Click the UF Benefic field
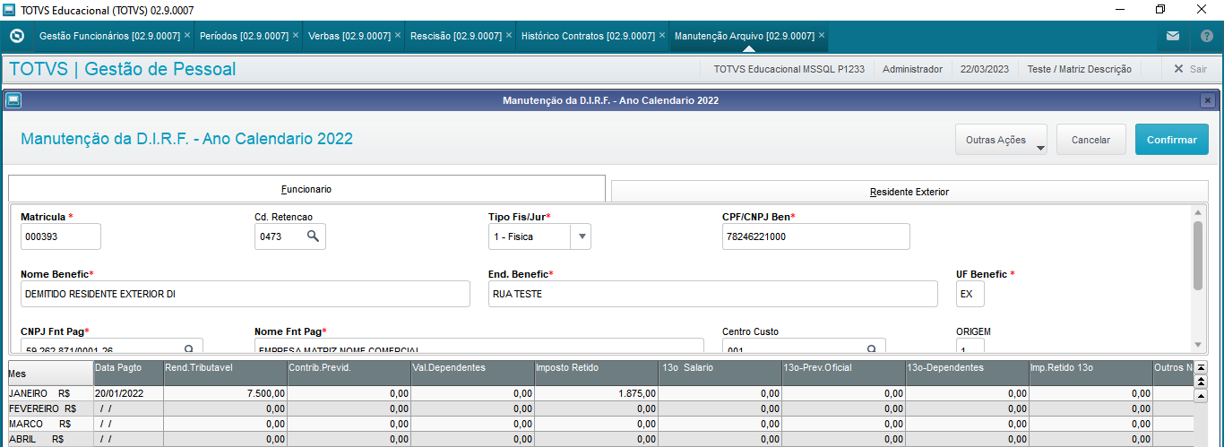 point(970,294)
